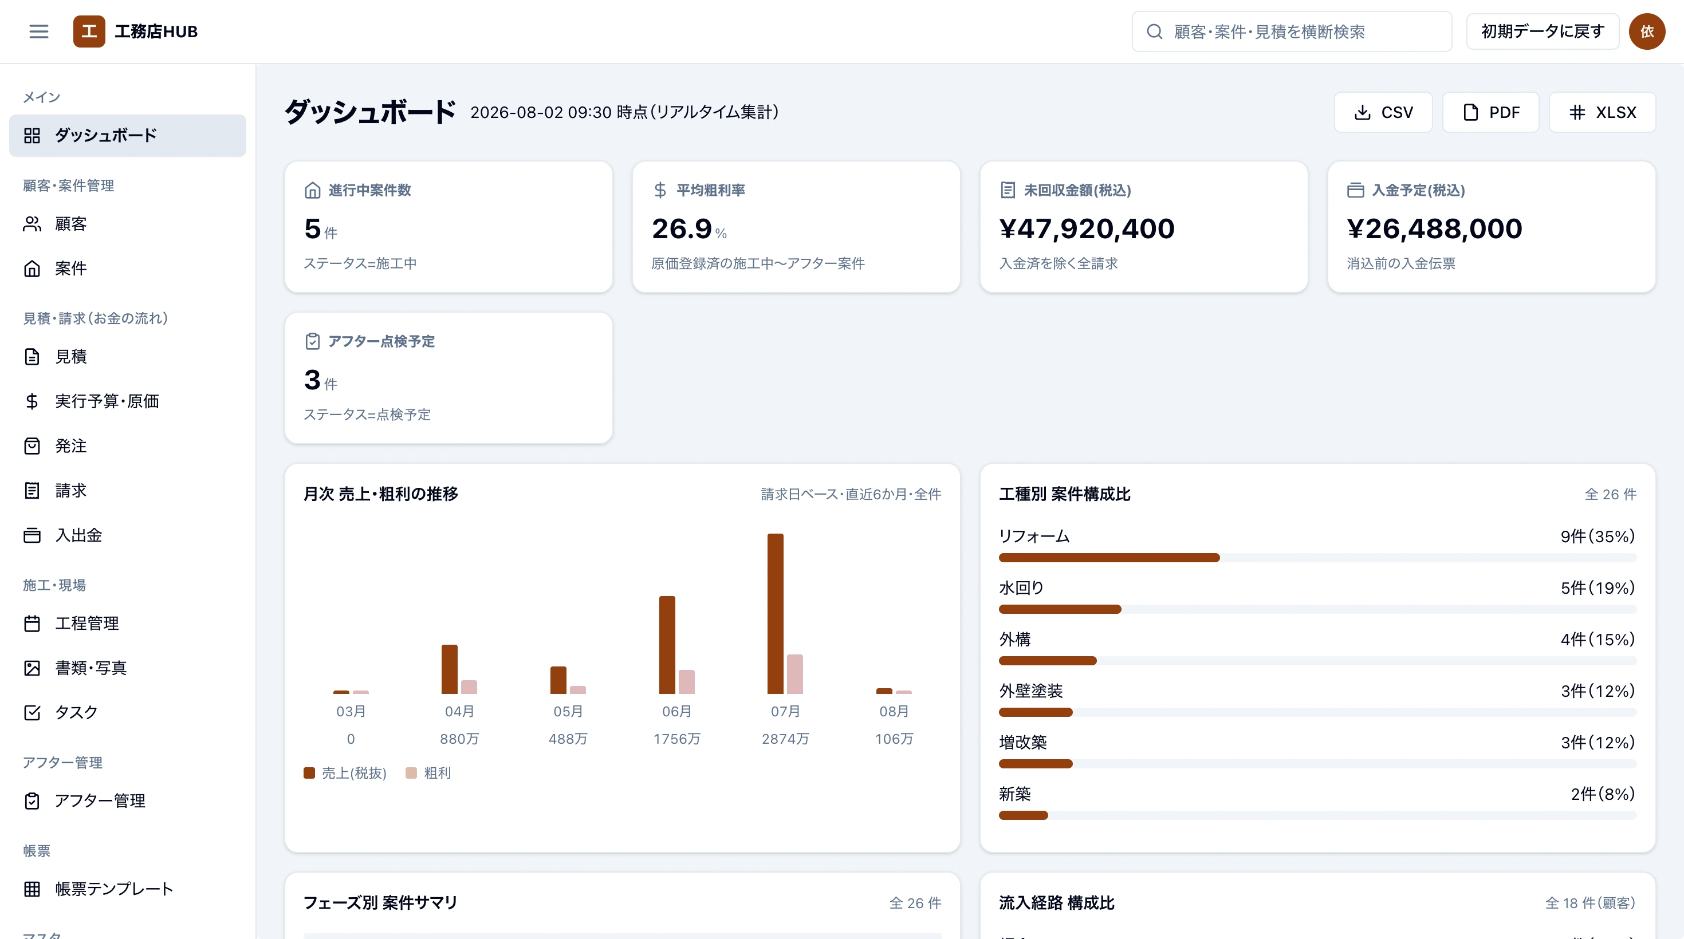The height and width of the screenshot is (939, 1684).
Task: Click the 案件 house icon in sidebar
Action: (32, 269)
